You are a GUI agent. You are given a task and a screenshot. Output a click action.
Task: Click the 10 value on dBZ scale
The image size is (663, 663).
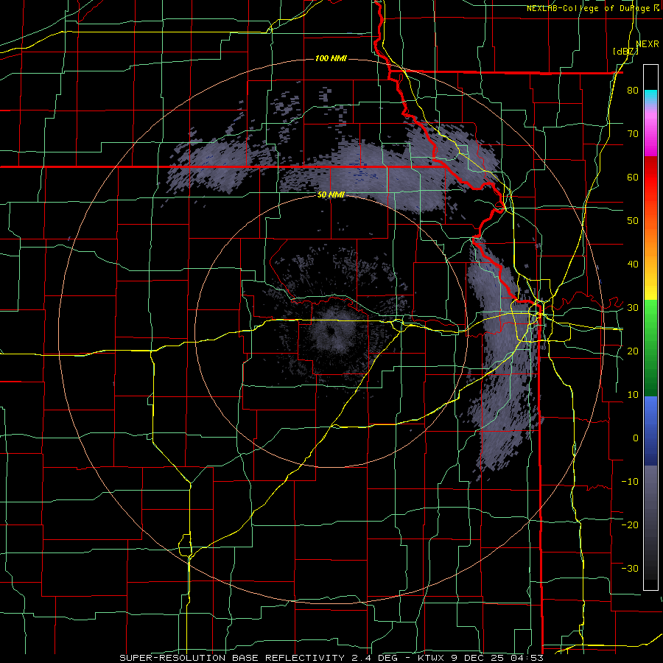tap(633, 395)
